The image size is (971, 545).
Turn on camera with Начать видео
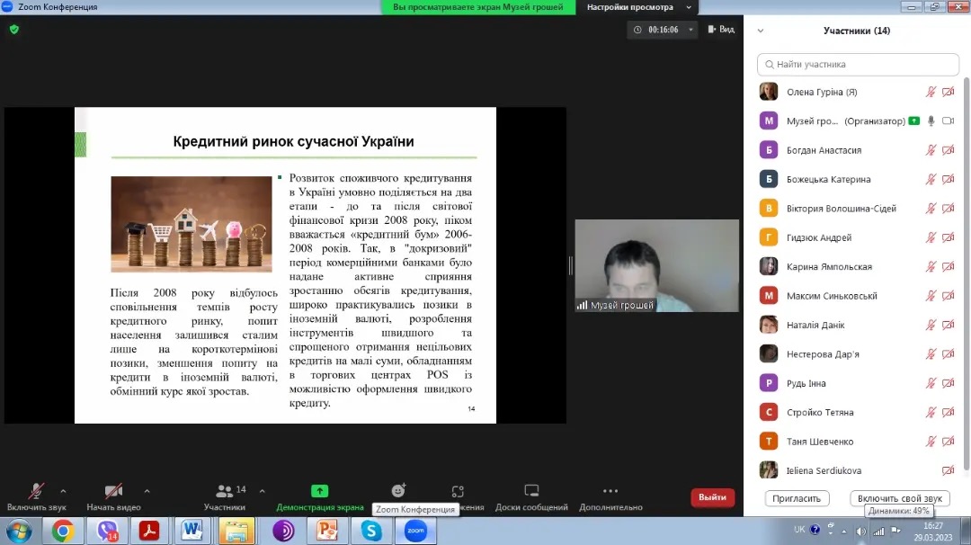(113, 491)
